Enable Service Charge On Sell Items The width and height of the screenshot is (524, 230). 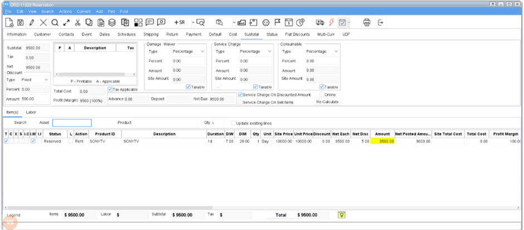point(240,102)
